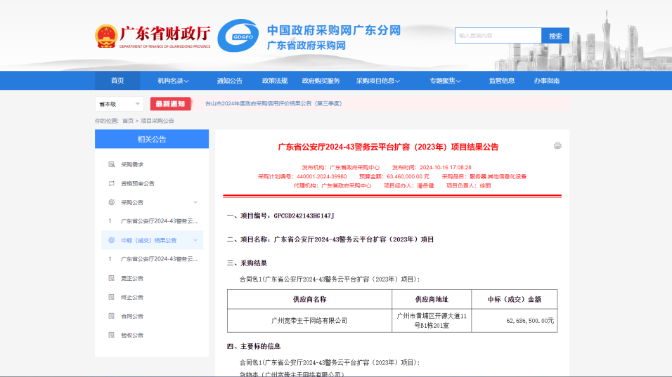This screenshot has height=377, width=672.
Task: Open the 采购项目信息 navigation menu
Action: [377, 81]
